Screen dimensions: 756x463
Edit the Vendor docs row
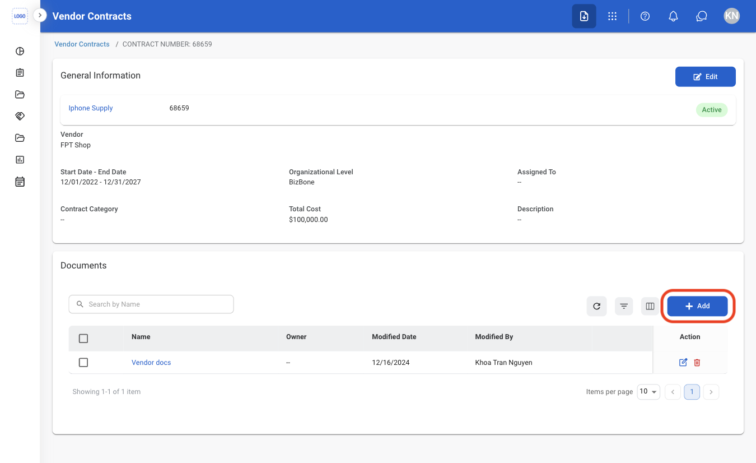(x=683, y=363)
